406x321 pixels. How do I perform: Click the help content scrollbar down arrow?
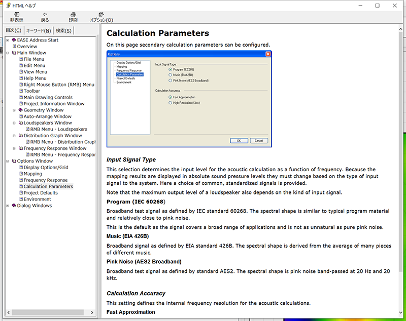[x=400, y=313]
